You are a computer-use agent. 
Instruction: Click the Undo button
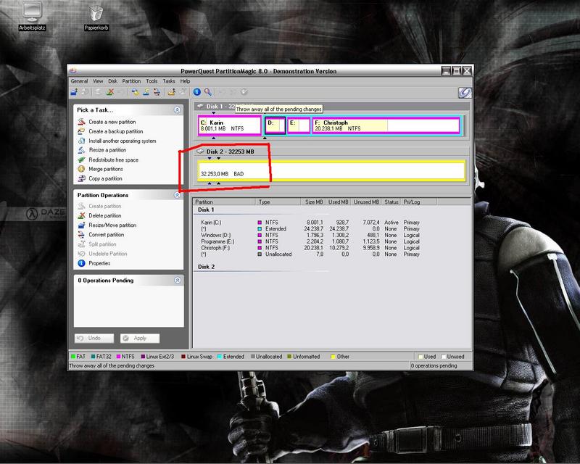pos(94,338)
